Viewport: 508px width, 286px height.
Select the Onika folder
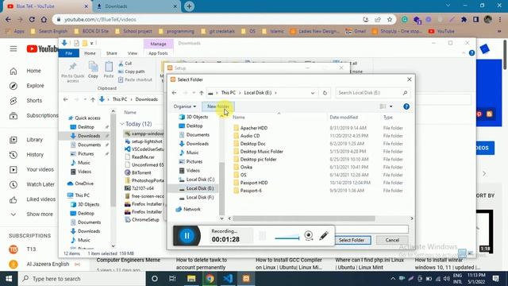click(x=246, y=167)
